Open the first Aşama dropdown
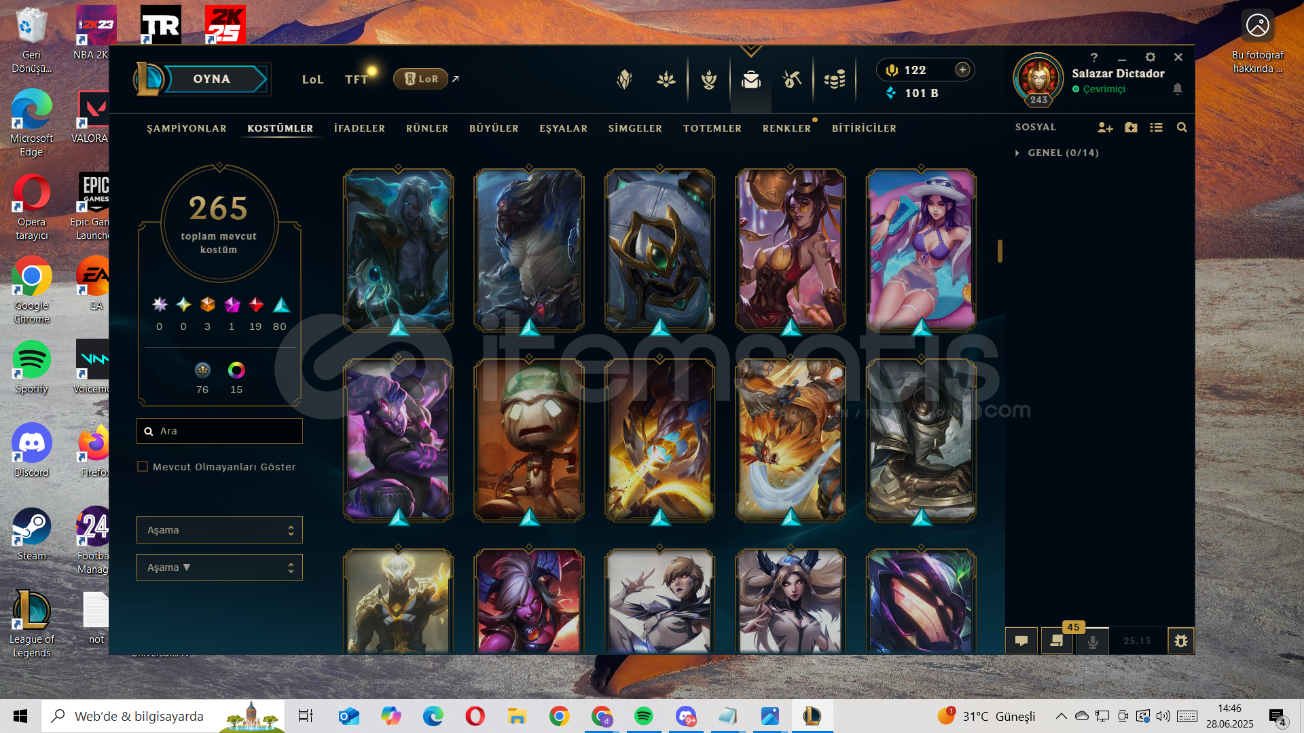This screenshot has height=733, width=1304. (219, 530)
